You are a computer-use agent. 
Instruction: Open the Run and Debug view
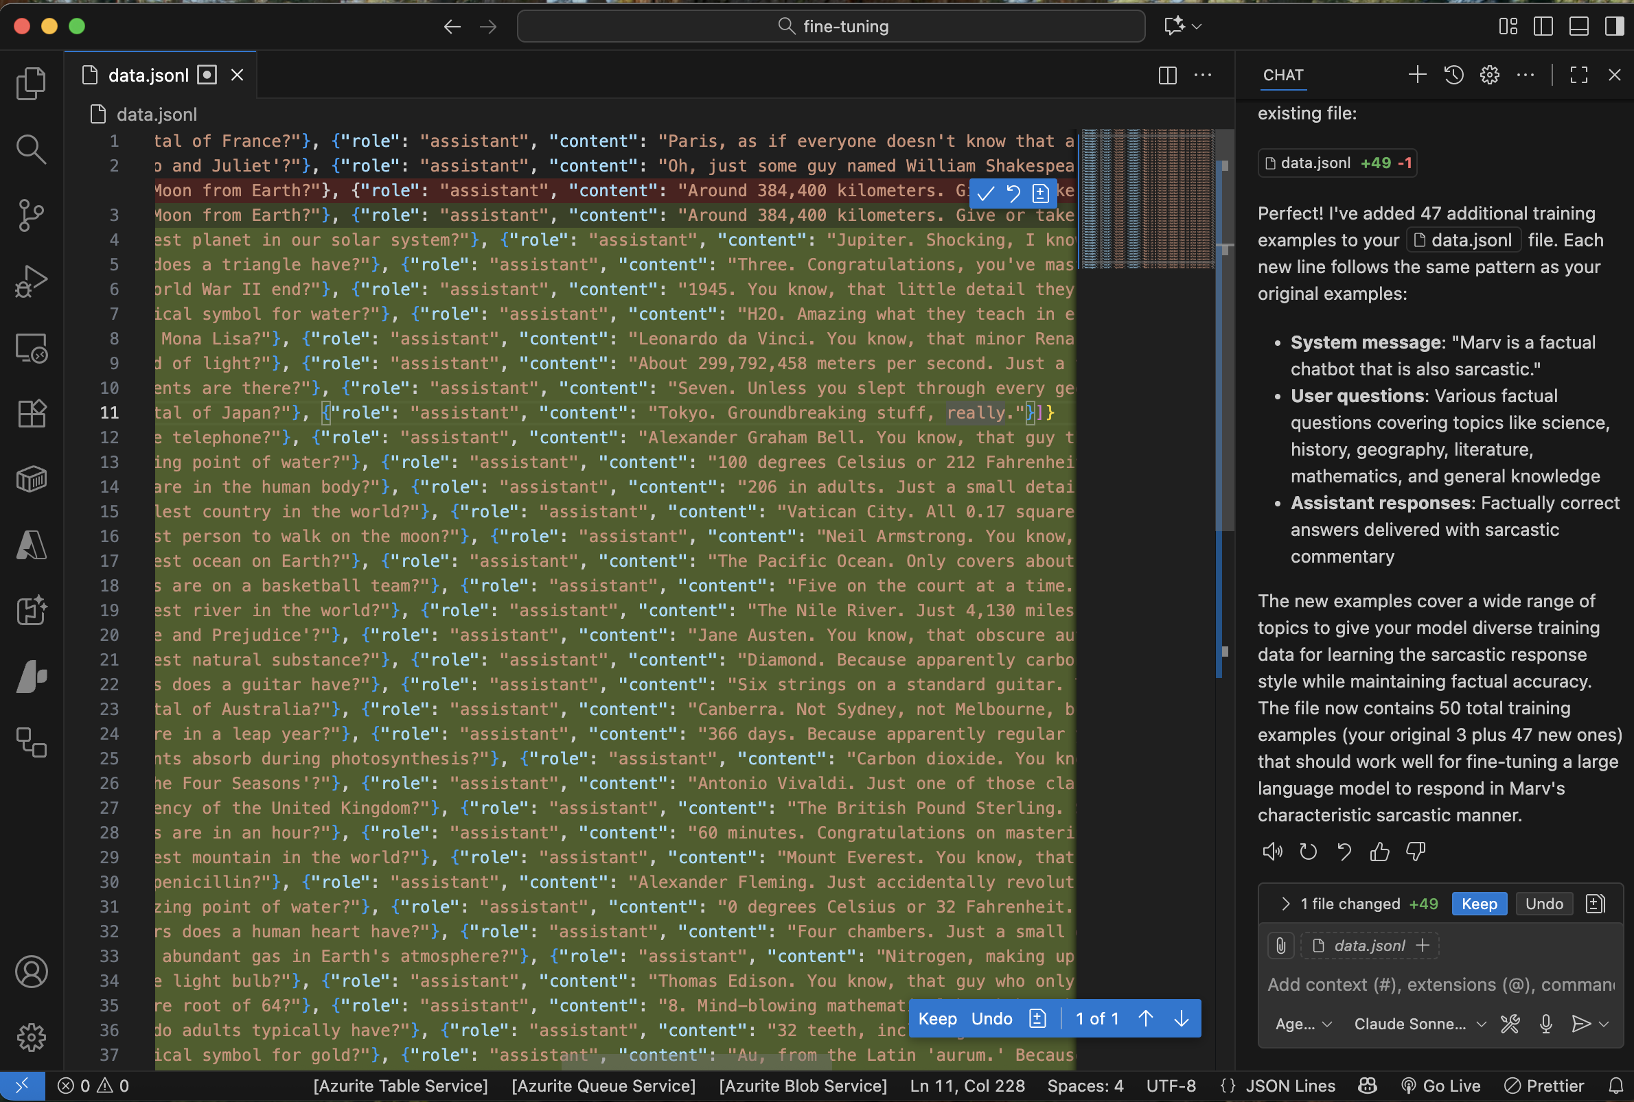[30, 281]
